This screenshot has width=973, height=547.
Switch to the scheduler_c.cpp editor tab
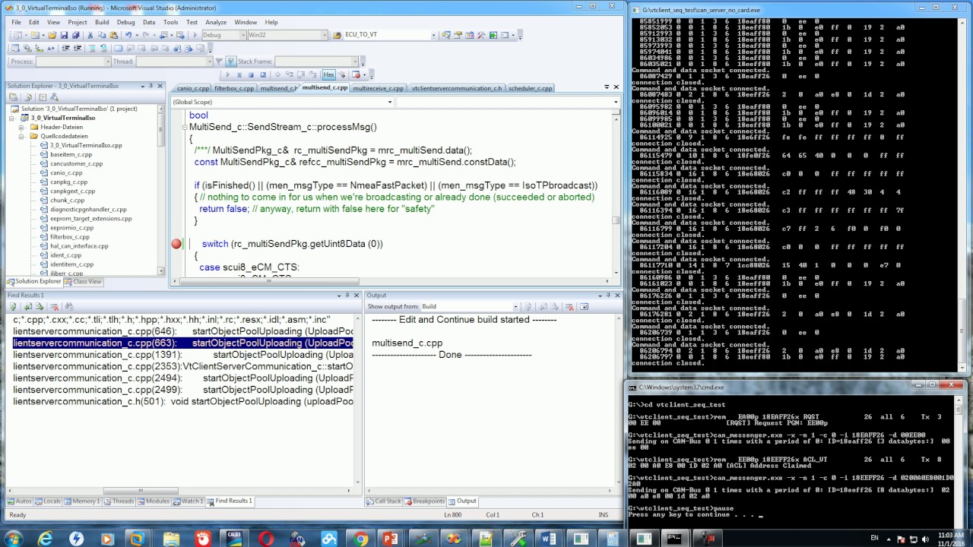[530, 88]
